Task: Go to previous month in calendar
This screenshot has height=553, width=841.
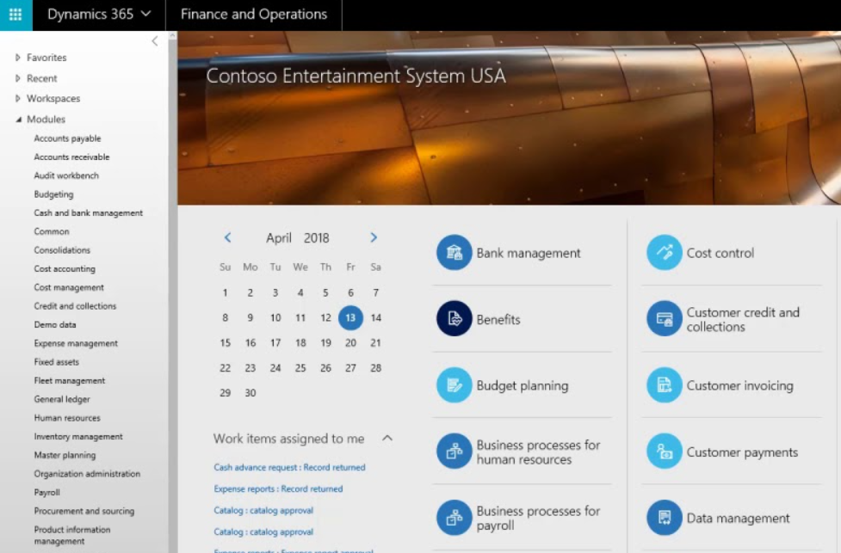Action: click(x=227, y=237)
